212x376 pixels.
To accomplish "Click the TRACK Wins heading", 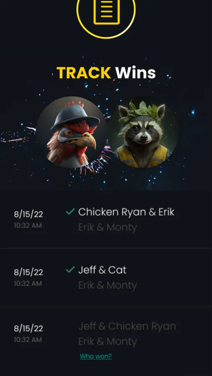I will (106, 73).
